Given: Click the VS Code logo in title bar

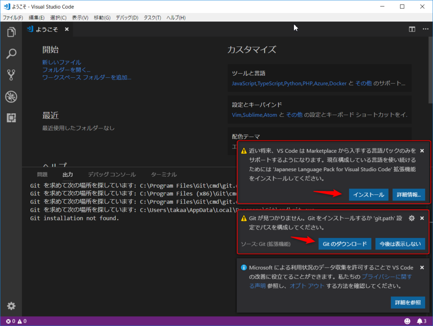Looking at the screenshot, I should [x=7, y=6].
